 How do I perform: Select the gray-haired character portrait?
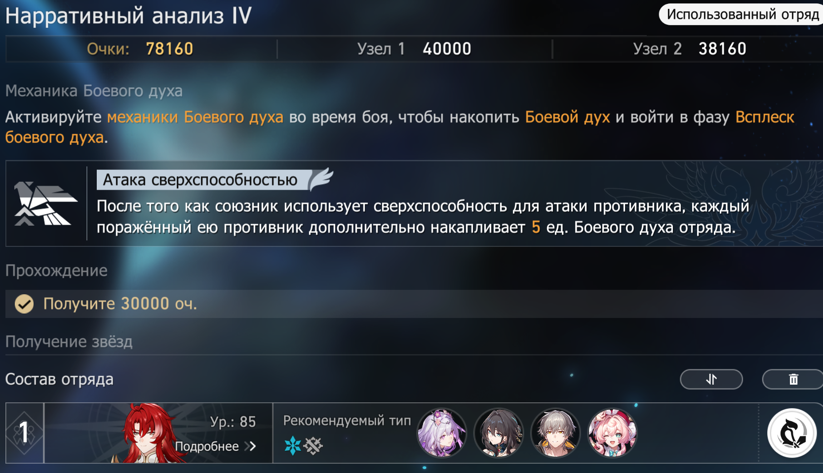pos(555,433)
